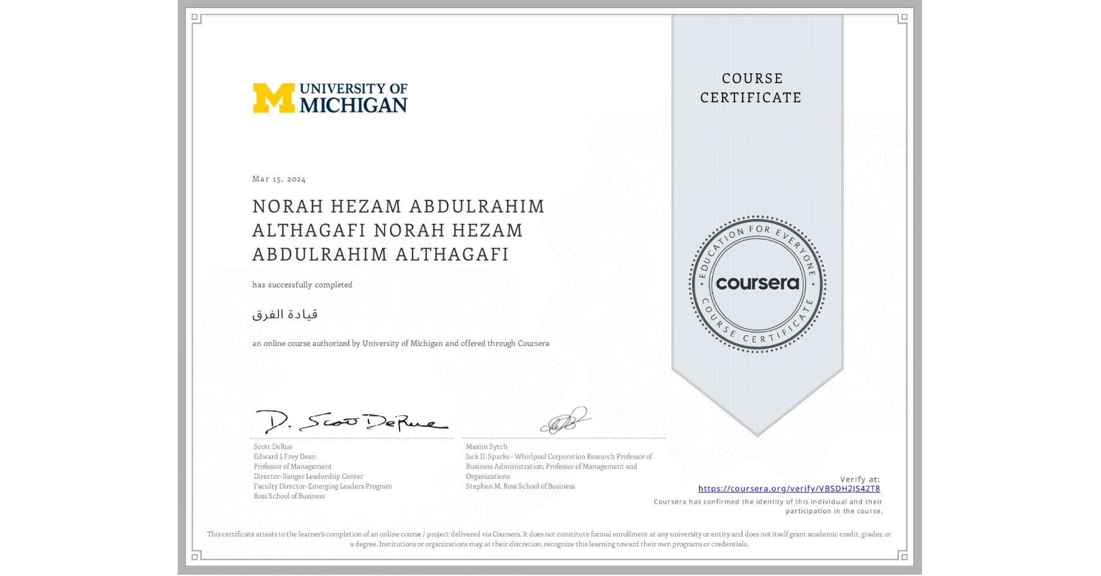Viewport: 1101px width, 576px height.
Task: Click the line 'an online course authorized by University of Michigan'
Action: click(x=401, y=343)
